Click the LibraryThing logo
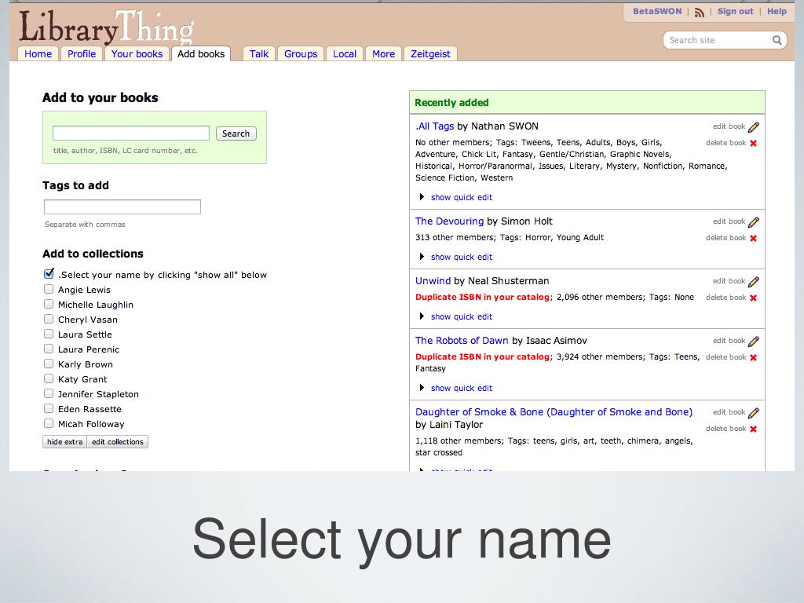This screenshot has height=603, width=804. point(106,27)
